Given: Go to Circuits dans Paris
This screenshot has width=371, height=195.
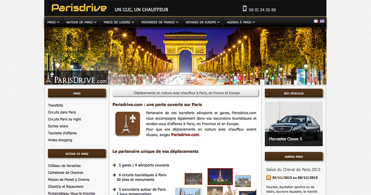Looking at the screenshot, I should click(x=62, y=112).
